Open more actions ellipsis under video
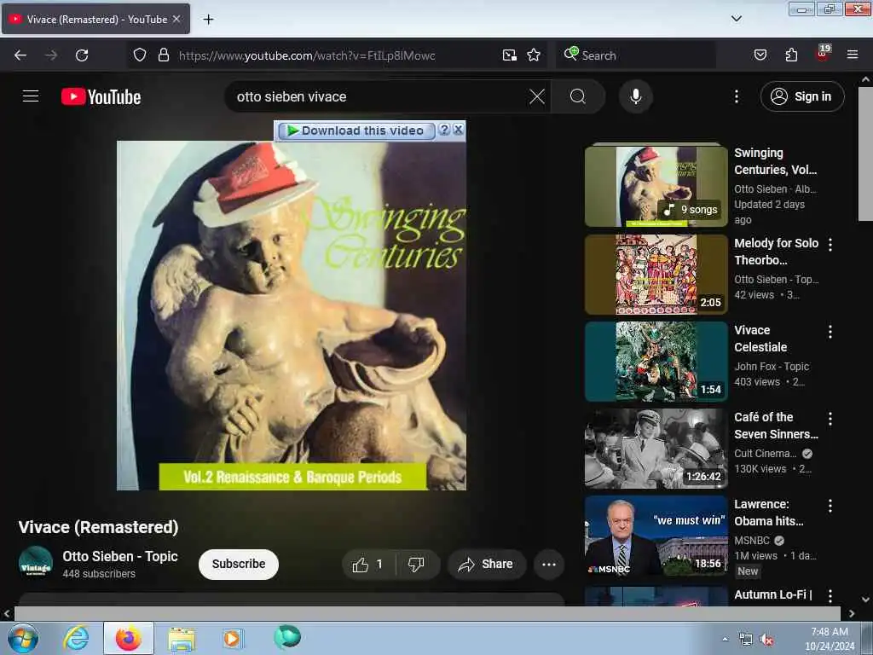 coord(549,565)
